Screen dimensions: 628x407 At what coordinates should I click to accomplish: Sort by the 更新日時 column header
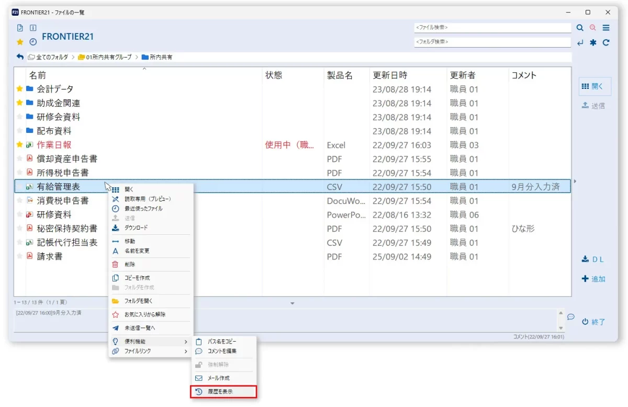click(x=390, y=75)
